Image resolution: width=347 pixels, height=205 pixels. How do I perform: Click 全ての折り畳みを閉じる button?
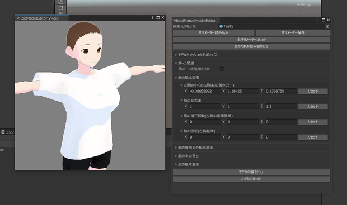click(x=252, y=46)
